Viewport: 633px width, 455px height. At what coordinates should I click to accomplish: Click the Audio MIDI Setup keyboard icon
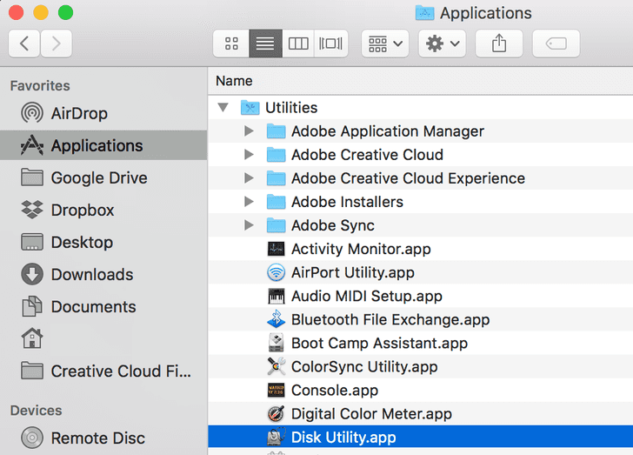tap(276, 296)
